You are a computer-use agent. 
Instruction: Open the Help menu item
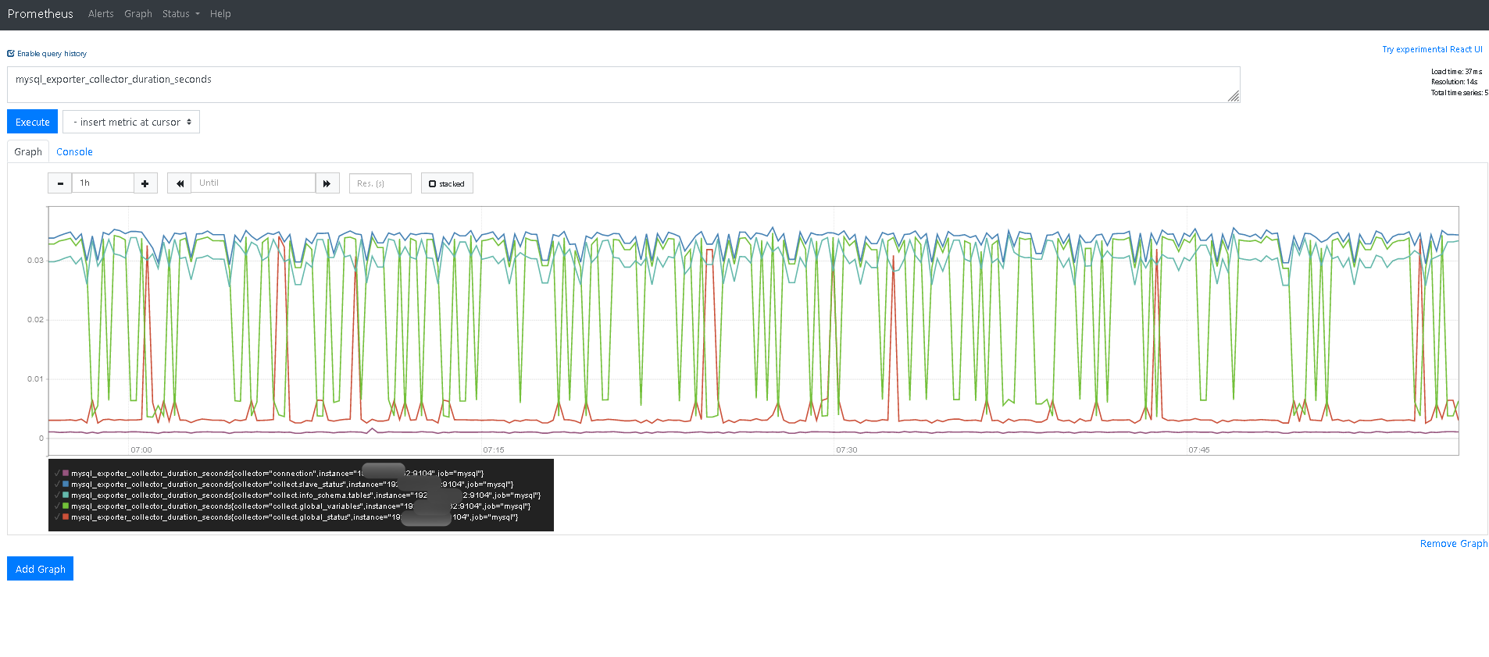coord(220,14)
